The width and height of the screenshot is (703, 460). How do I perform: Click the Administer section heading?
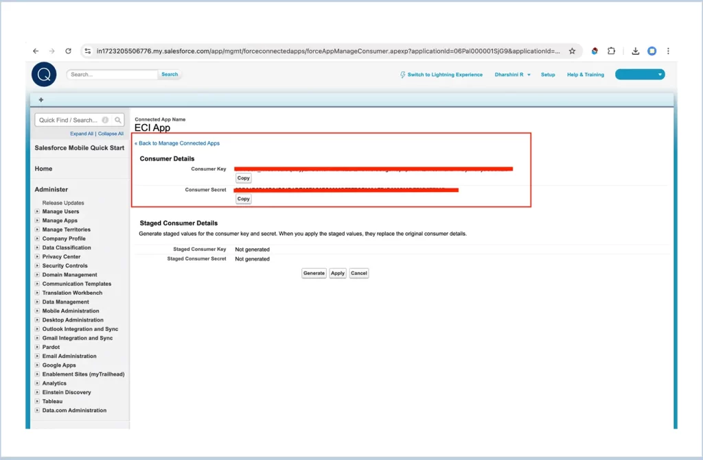pyautogui.click(x=51, y=189)
